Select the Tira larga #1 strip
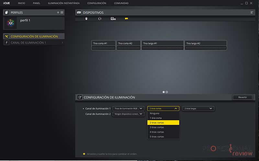Viewport: 259px width, 161px height. (163, 45)
